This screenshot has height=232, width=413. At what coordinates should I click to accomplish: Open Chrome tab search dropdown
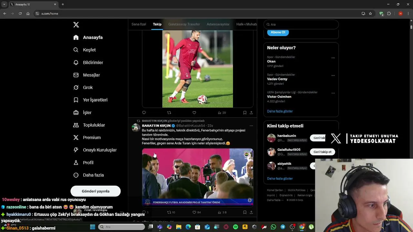(4, 5)
